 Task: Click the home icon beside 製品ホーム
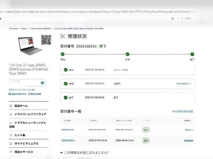click(x=11, y=106)
